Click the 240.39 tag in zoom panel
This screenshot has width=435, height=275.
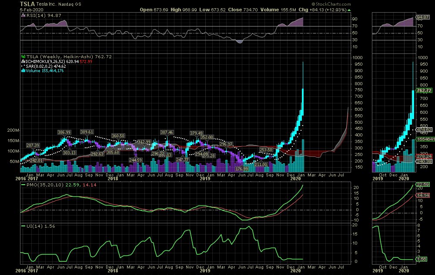(x=424, y=162)
